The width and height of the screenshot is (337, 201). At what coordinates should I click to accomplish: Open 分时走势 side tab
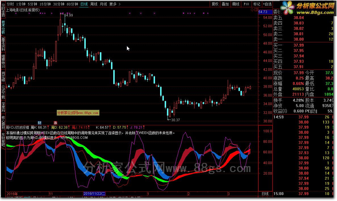[3, 10]
